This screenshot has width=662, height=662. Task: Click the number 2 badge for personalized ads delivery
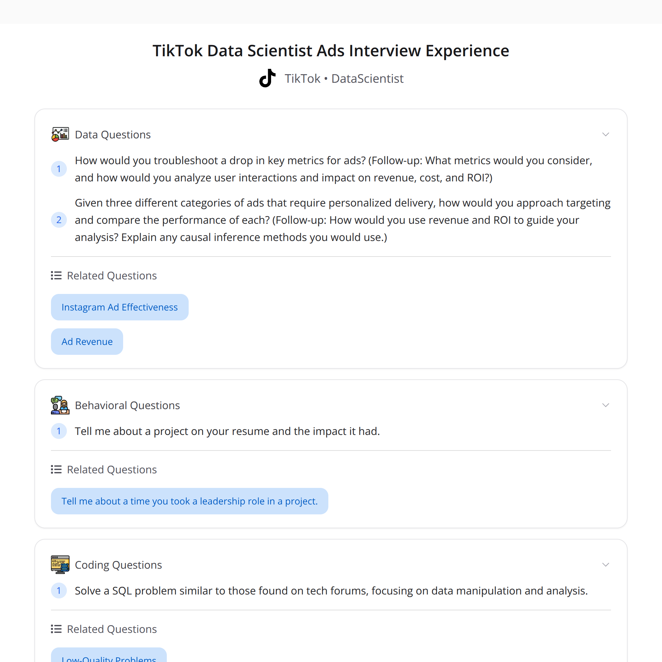pos(59,220)
